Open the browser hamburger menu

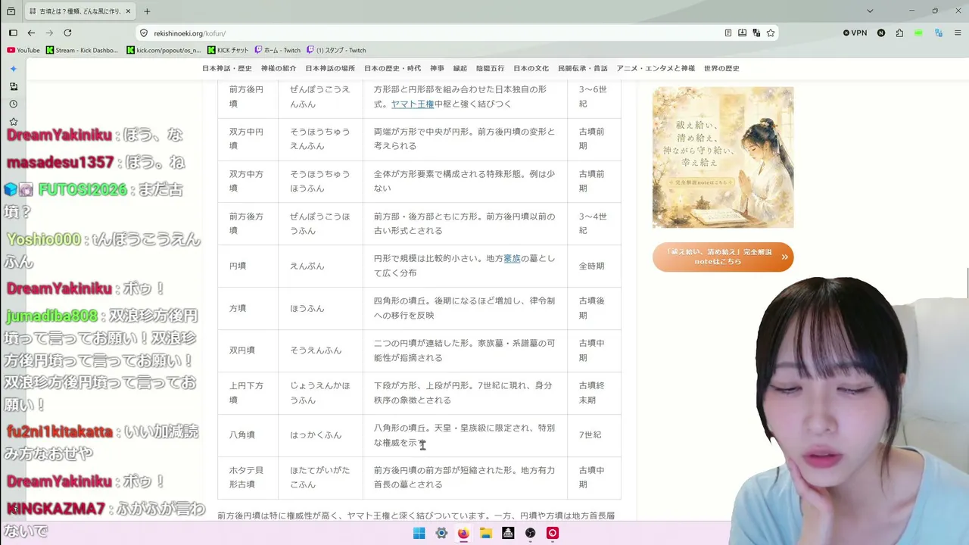(x=957, y=33)
